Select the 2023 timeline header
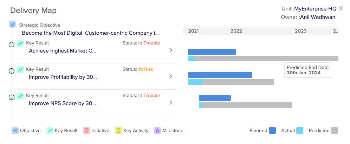Viewport: 350px width, 144px height. click(x=300, y=31)
